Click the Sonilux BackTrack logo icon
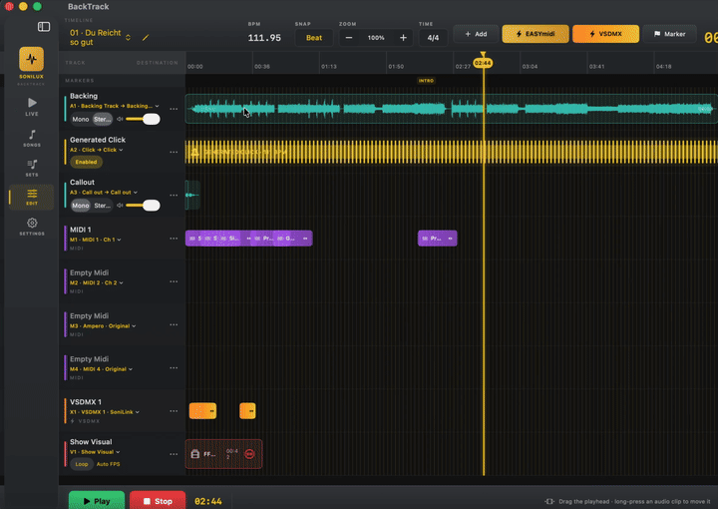The width and height of the screenshot is (718, 509). click(32, 59)
